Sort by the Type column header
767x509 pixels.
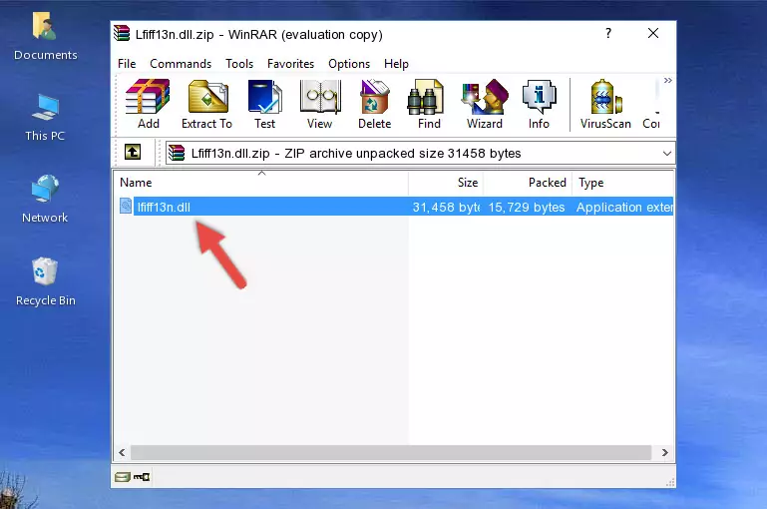click(x=623, y=183)
